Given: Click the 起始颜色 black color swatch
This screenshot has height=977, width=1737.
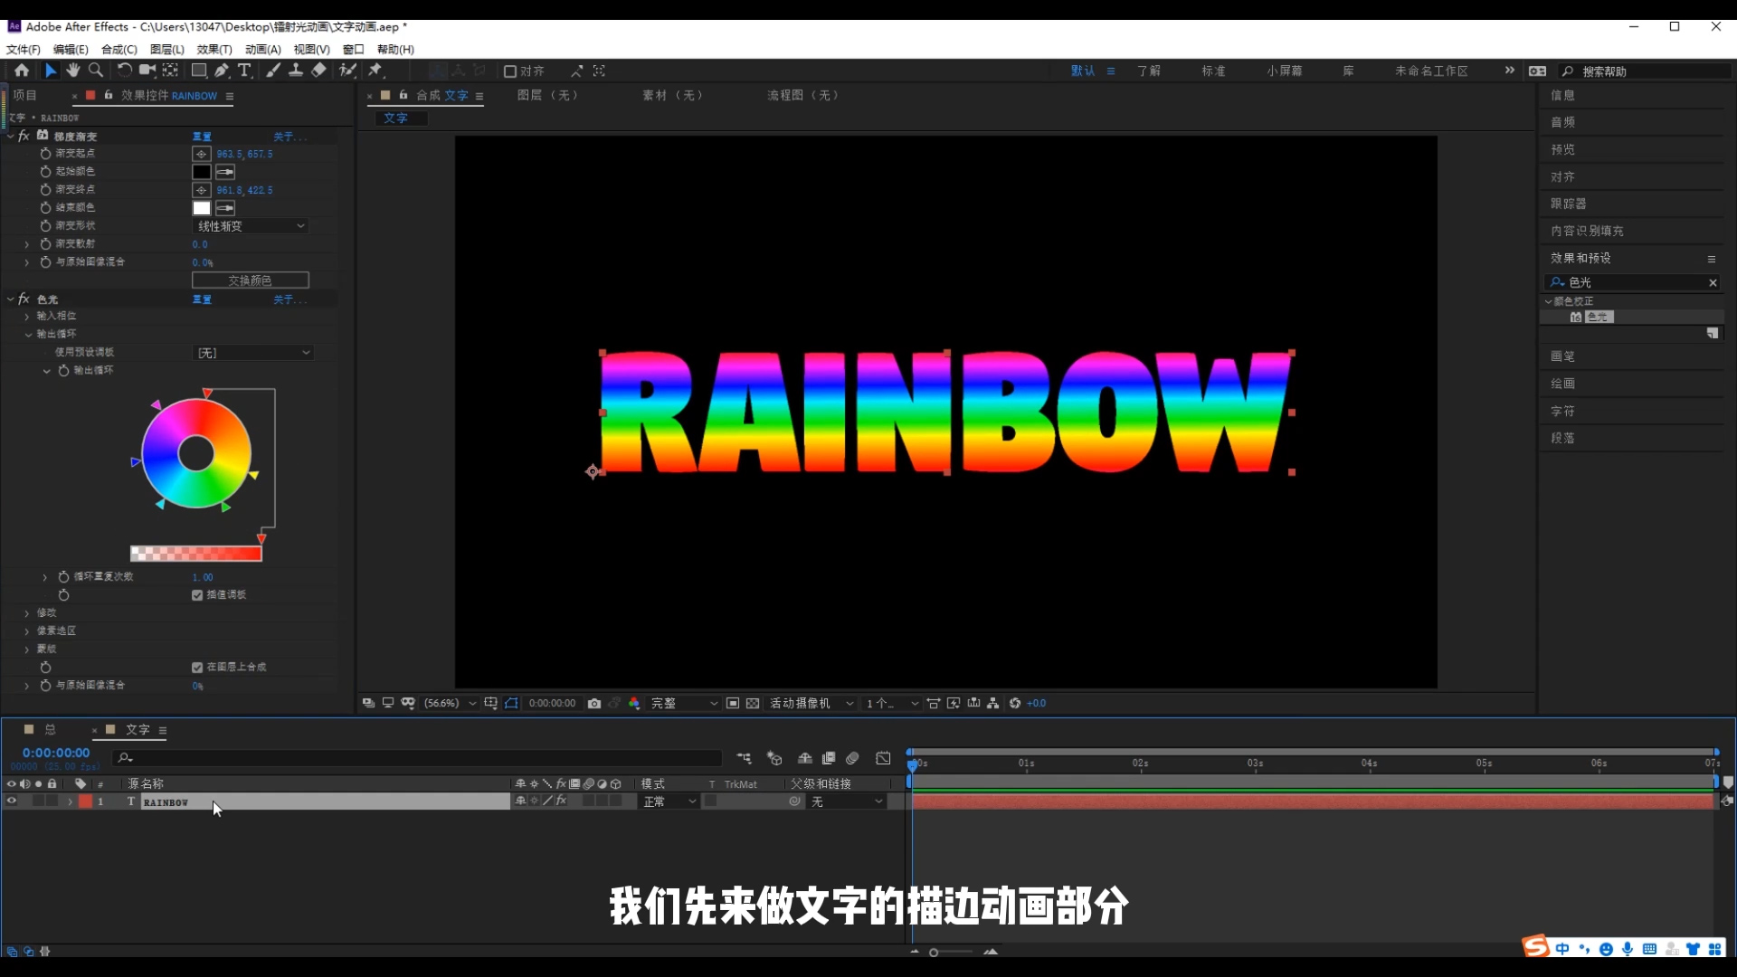Looking at the screenshot, I should tap(201, 172).
